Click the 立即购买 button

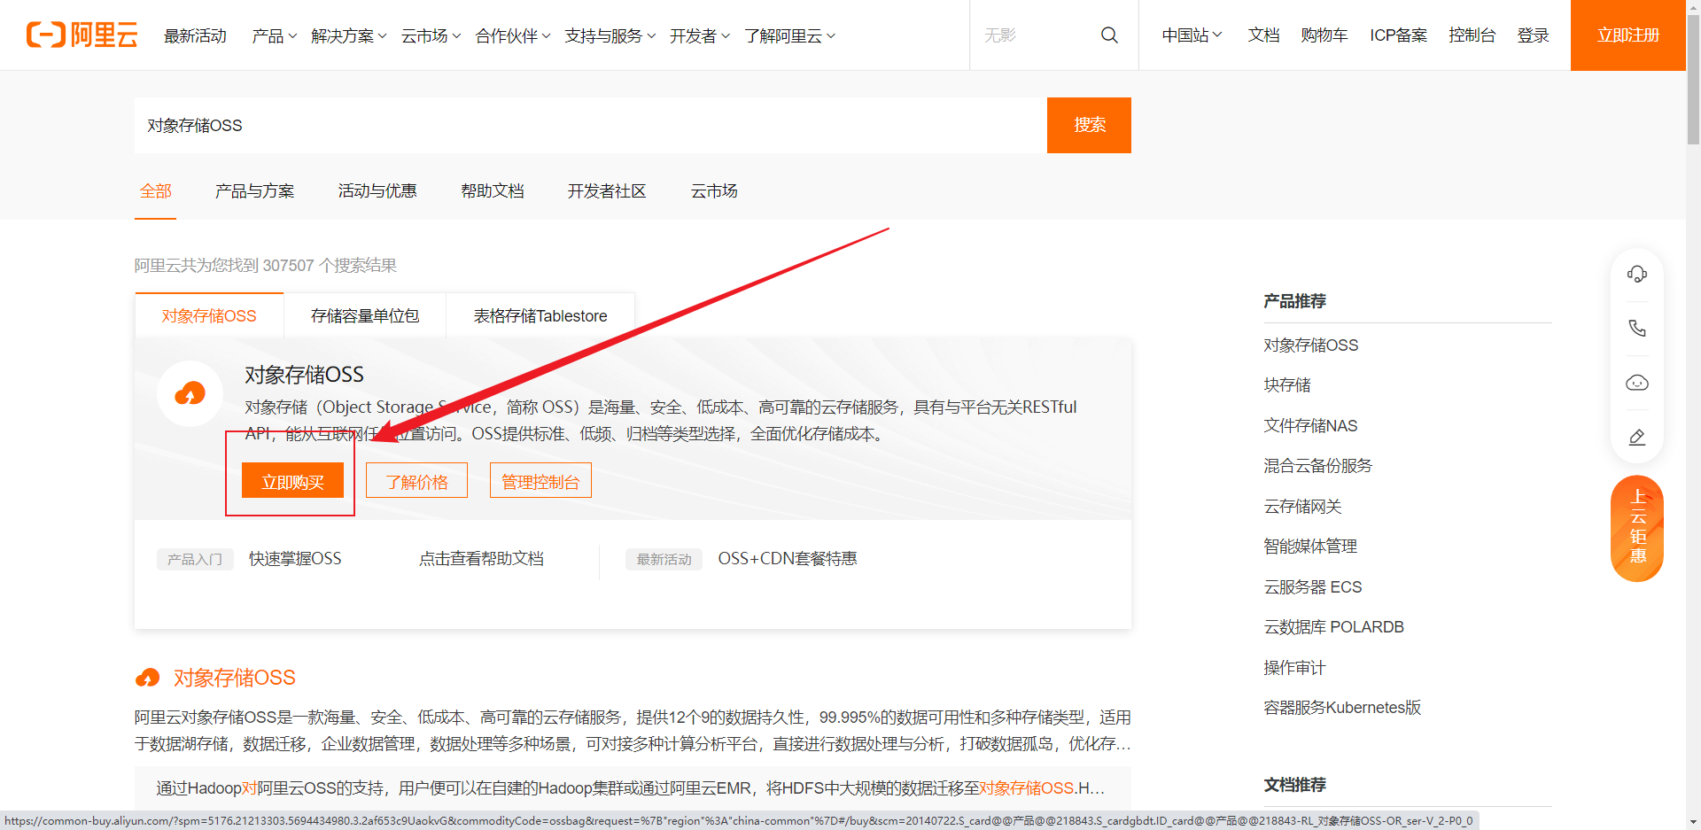pos(292,481)
